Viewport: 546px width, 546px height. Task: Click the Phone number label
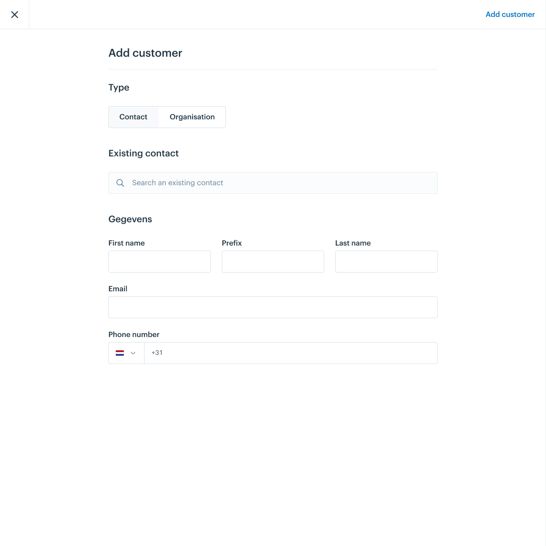134,334
